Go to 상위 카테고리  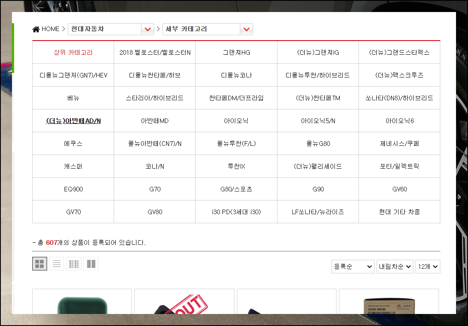[x=73, y=52]
